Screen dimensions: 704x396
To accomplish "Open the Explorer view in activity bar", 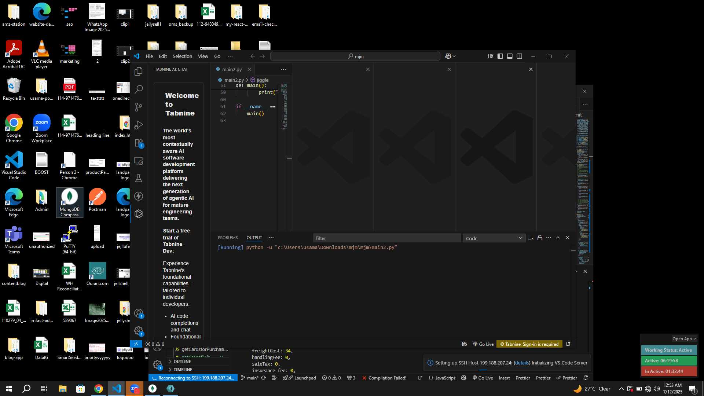I will click(139, 71).
